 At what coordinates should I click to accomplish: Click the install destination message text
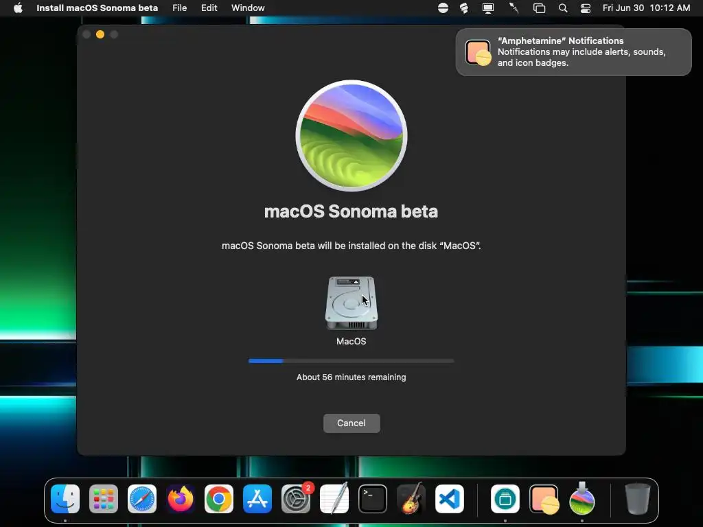pyautogui.click(x=351, y=246)
